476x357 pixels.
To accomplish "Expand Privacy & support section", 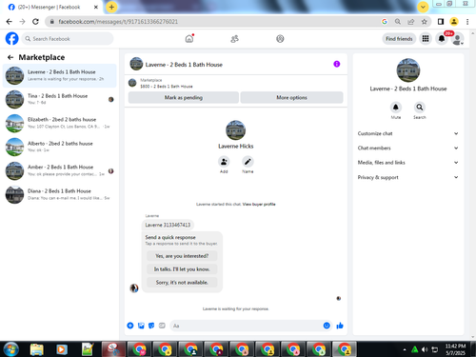I will coord(408,177).
